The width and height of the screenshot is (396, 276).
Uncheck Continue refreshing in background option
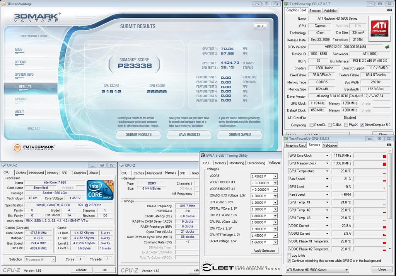pyautogui.click(x=289, y=261)
